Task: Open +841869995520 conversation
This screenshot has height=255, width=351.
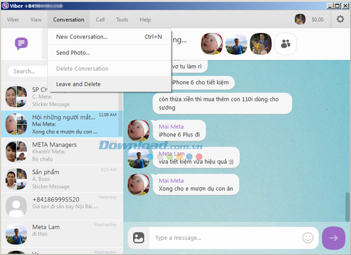Action: [62, 207]
